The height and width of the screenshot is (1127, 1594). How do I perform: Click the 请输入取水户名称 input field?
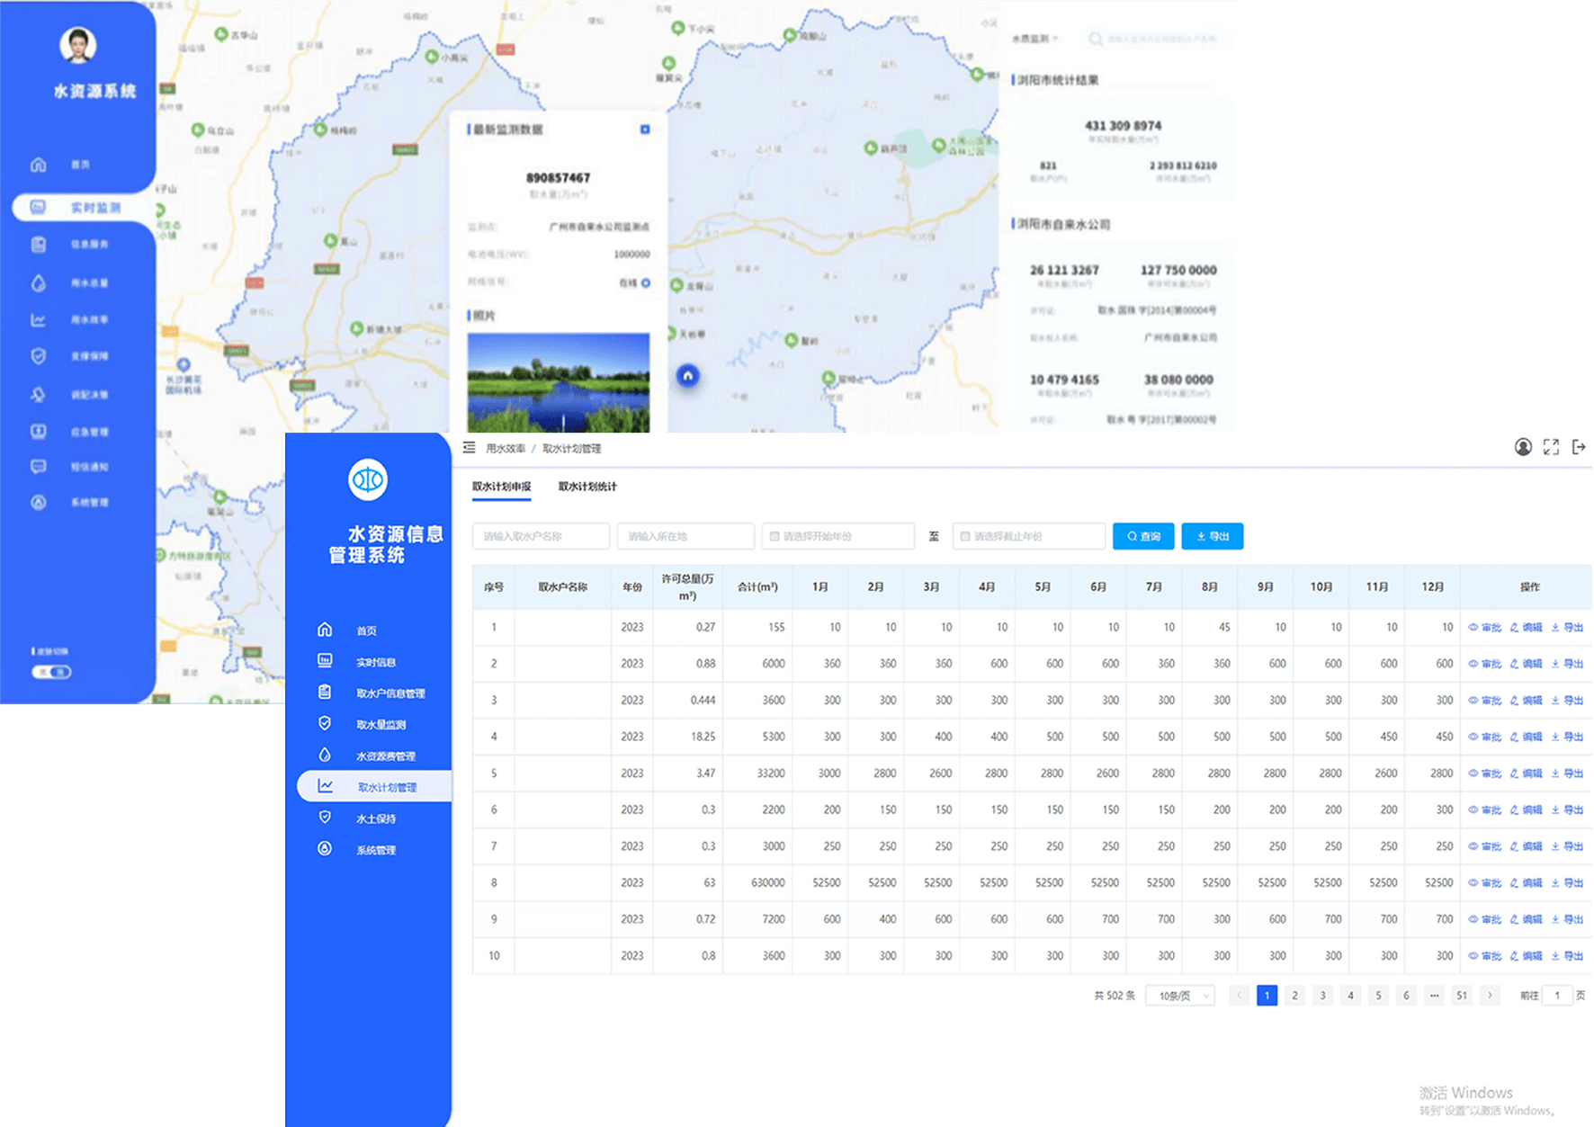point(541,536)
